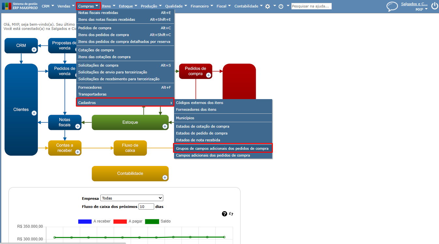Open the Cadastros submenu item
Image resolution: width=439 pixels, height=244 pixels.
coord(125,103)
